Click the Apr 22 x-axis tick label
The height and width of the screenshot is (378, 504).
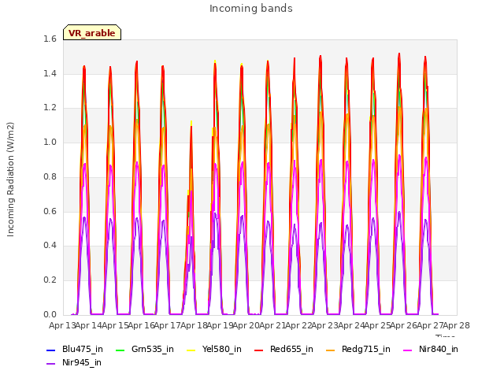click(298, 325)
